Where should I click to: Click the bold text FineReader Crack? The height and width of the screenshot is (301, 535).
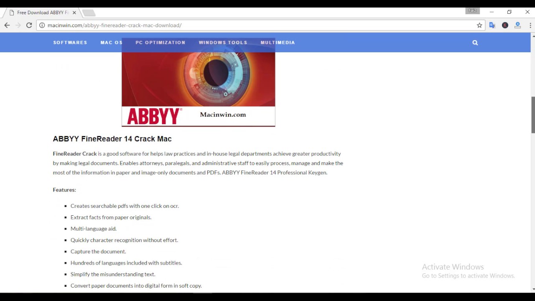tap(75, 153)
